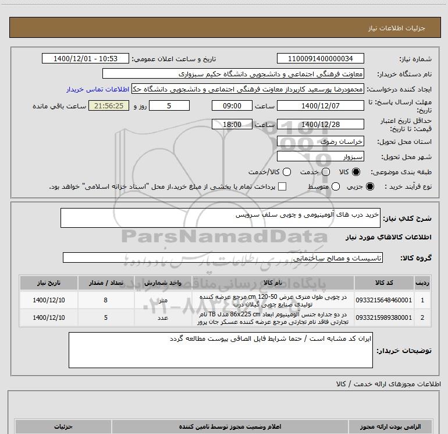Image resolution: width=448 pixels, height=434 pixels.
Task: Select the جزیی purchase type radio
Action: (369, 187)
